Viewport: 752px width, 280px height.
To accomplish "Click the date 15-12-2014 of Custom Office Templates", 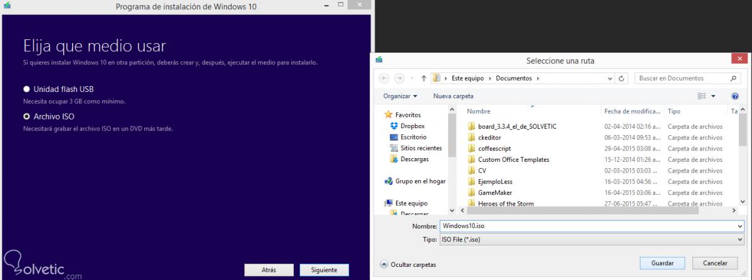I will 632,159.
